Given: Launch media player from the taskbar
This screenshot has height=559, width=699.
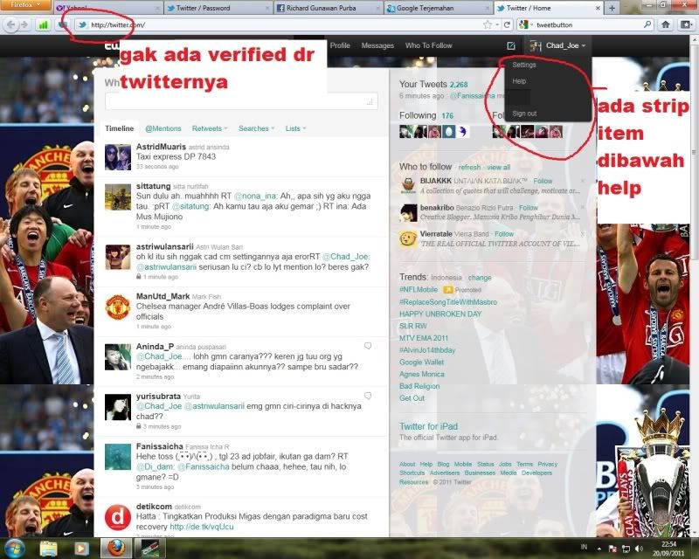Looking at the screenshot, I should (x=81, y=549).
